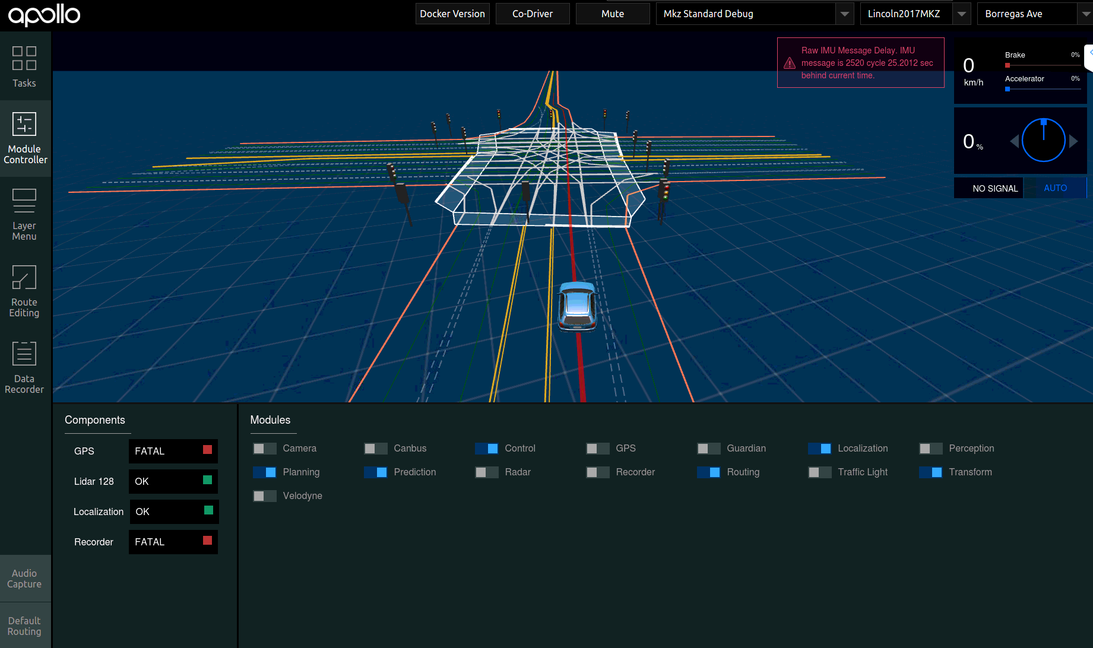Disable the Planning module switch
Image resolution: width=1093 pixels, height=648 pixels.
[x=265, y=472]
